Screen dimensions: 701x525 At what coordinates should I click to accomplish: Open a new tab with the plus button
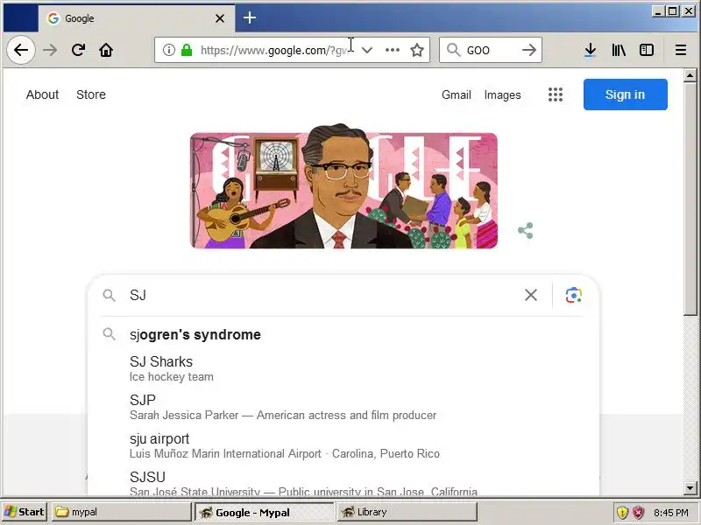pyautogui.click(x=250, y=17)
